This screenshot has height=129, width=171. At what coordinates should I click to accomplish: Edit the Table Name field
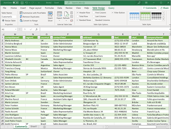9,17
